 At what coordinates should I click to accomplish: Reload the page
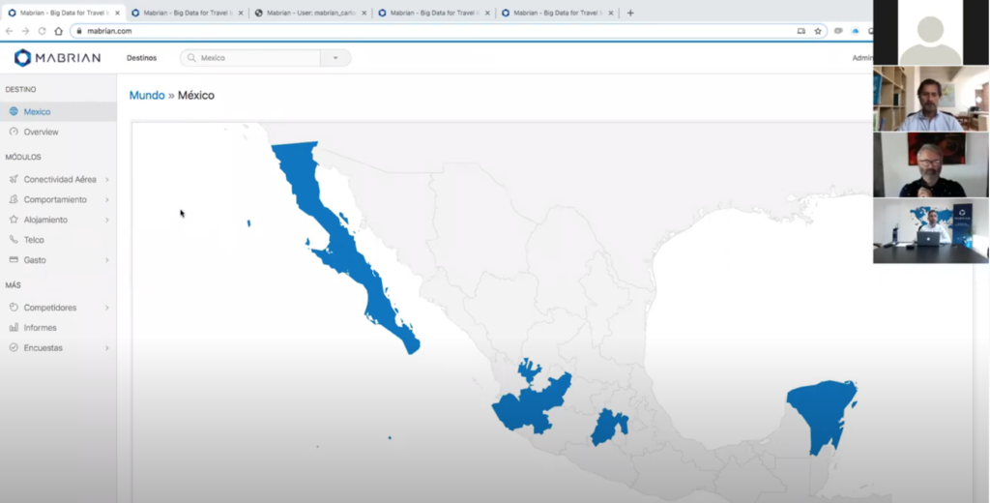[x=42, y=31]
